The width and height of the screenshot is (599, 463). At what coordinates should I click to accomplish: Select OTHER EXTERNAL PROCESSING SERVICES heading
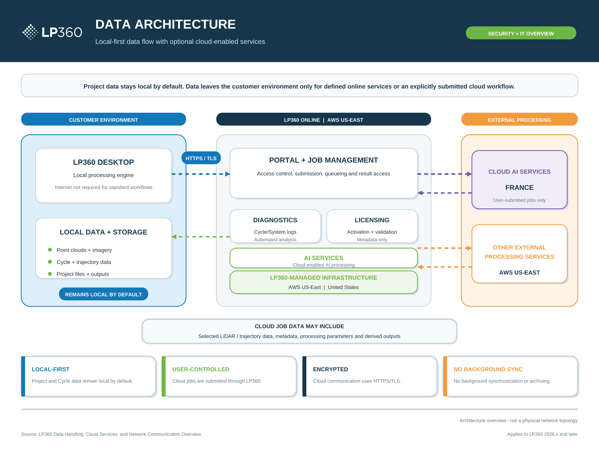519,252
